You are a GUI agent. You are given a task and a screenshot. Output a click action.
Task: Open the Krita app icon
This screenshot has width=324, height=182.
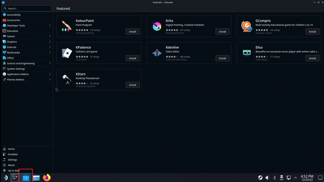(157, 26)
